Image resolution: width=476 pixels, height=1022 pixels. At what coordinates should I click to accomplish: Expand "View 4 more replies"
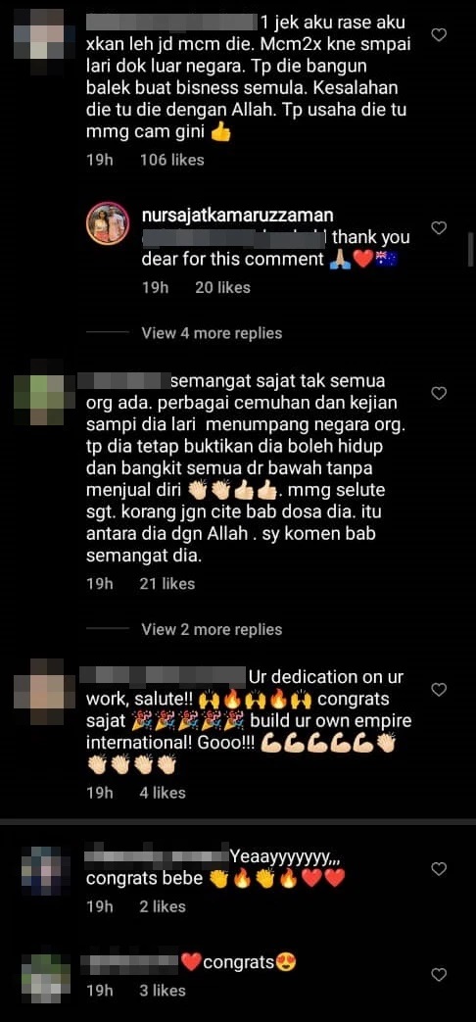click(212, 333)
